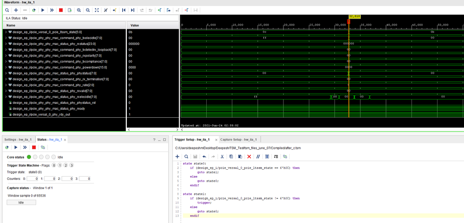Expand the command_phy_powerdown[15:0] signal bus

click(x=6, y=67)
